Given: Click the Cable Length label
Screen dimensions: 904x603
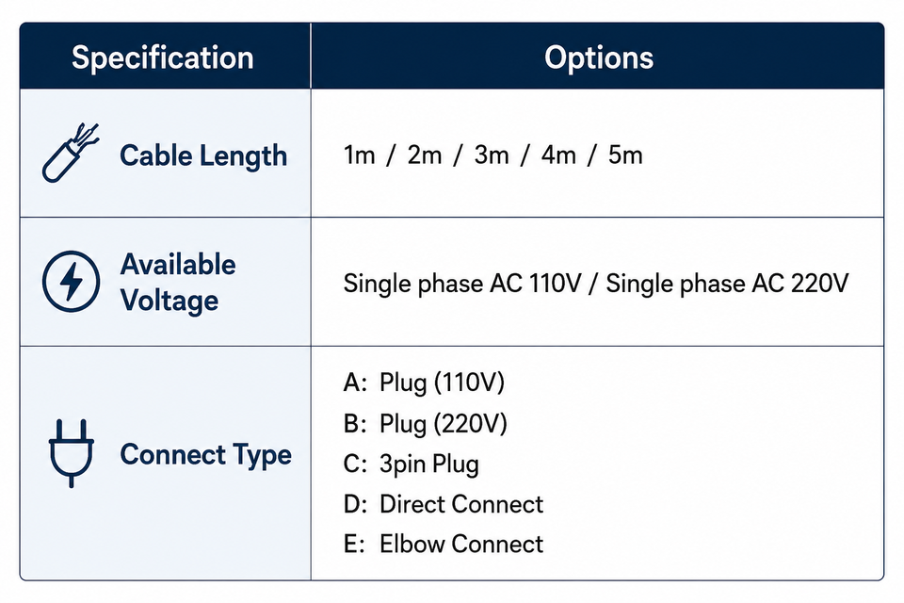Looking at the screenshot, I should (x=203, y=155).
